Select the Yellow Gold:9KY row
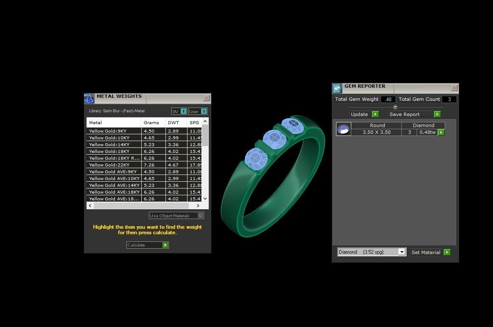The image size is (493, 327). pyautogui.click(x=144, y=131)
